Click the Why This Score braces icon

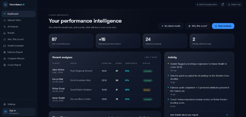tap(5, 39)
